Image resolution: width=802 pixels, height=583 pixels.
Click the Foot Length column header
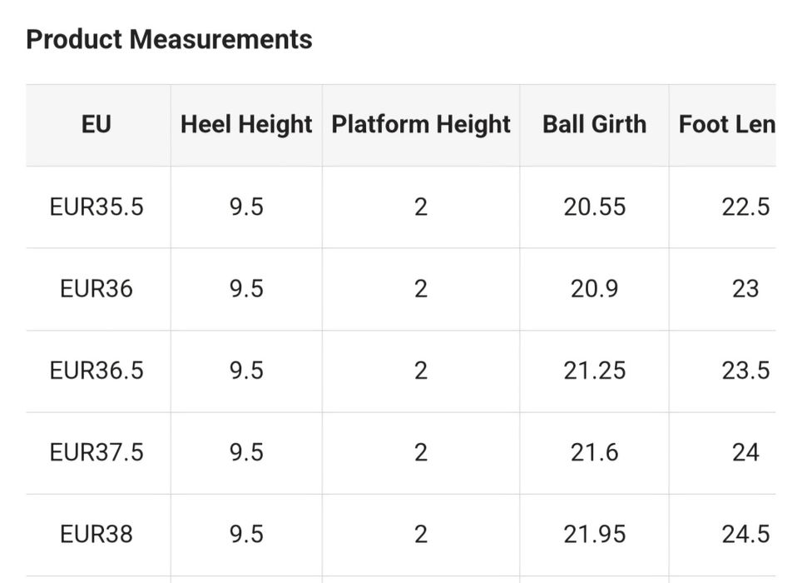tap(726, 125)
